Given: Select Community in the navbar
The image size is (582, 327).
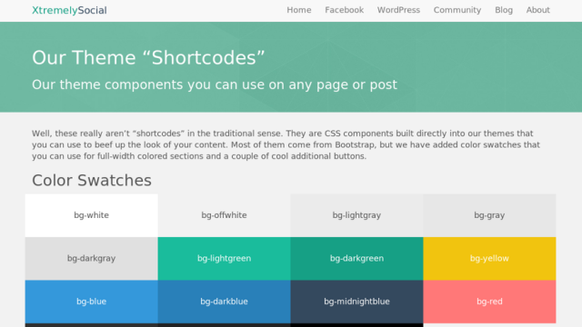Looking at the screenshot, I should (457, 10).
